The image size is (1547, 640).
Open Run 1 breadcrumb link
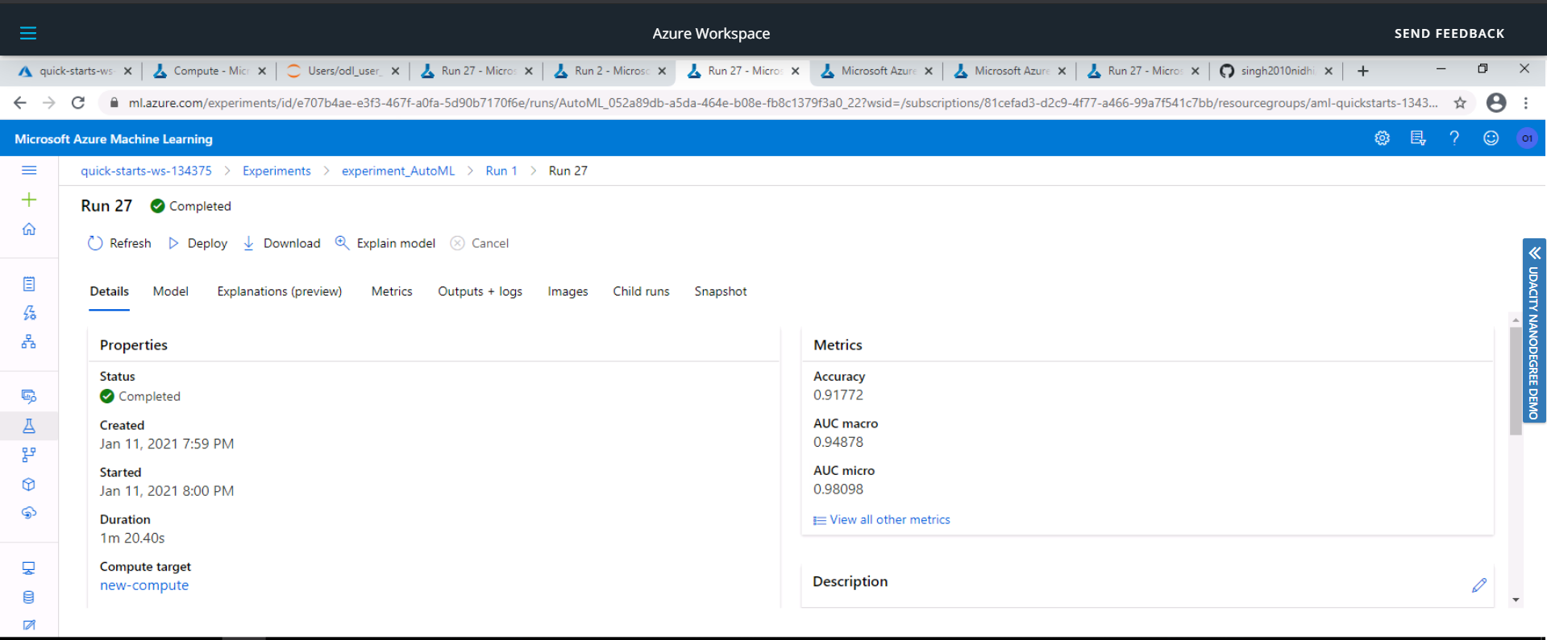[501, 171]
